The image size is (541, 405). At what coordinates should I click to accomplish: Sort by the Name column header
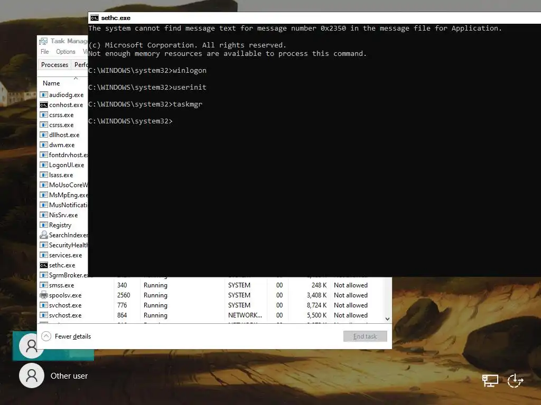click(x=51, y=83)
